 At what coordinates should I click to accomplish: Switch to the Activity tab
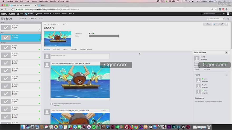(47, 49)
